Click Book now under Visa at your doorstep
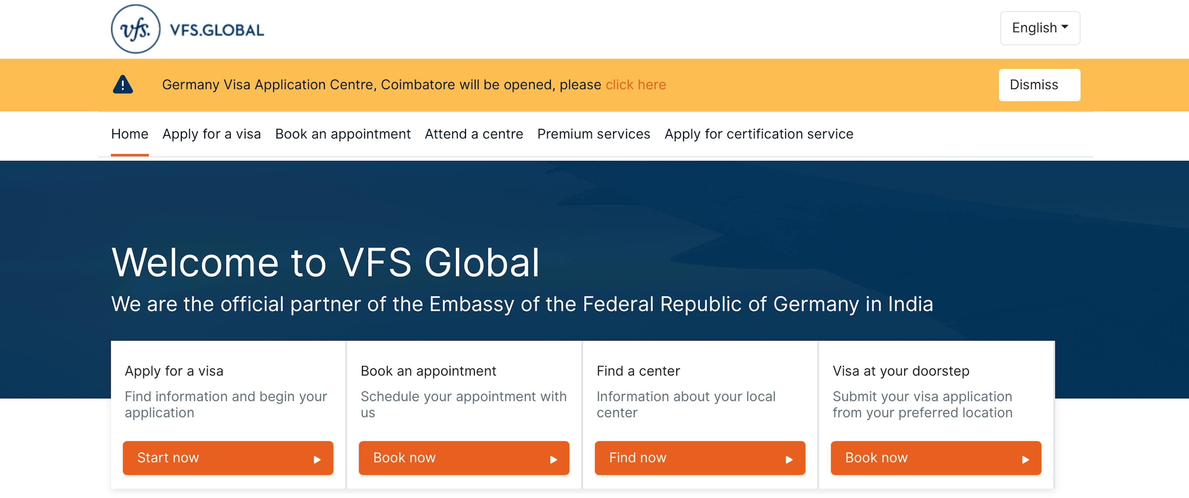1189x498 pixels. (x=936, y=458)
